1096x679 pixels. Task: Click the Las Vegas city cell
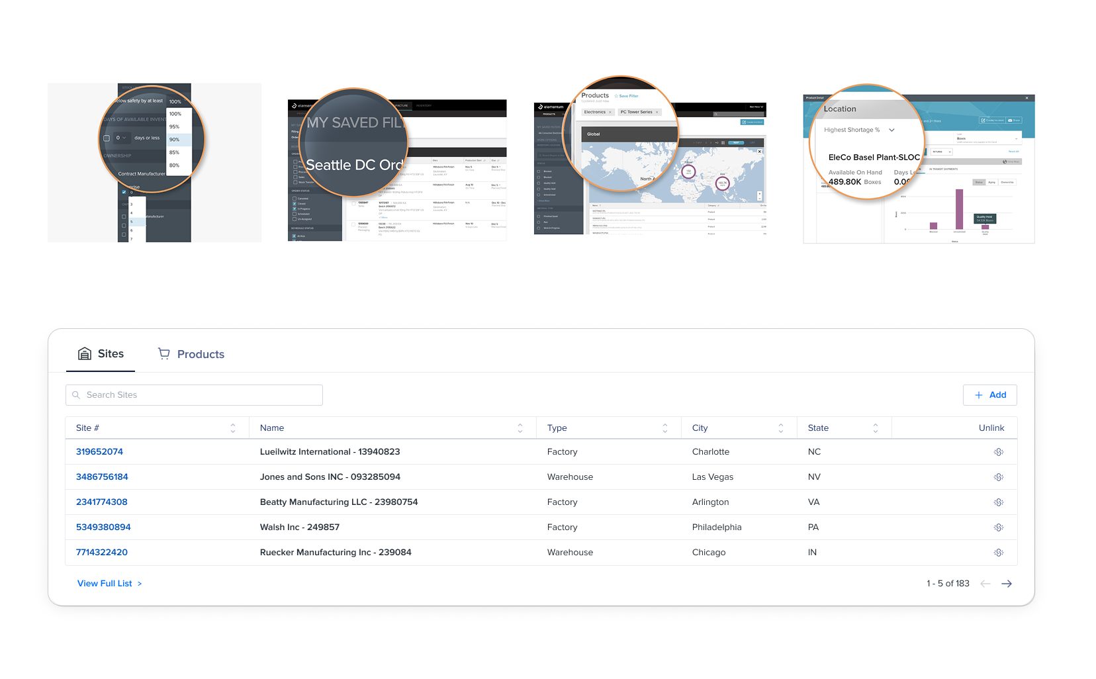(x=712, y=477)
